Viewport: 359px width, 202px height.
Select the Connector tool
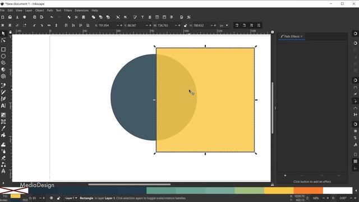(x=3, y=164)
